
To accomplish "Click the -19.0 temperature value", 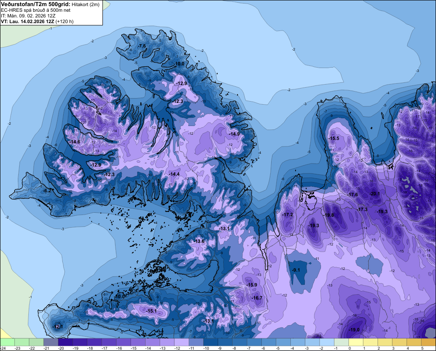I will point(354,330).
